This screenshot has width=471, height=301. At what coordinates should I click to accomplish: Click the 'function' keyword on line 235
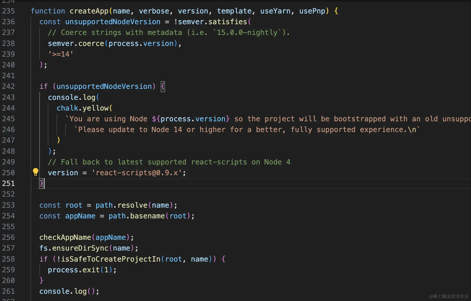coord(48,11)
